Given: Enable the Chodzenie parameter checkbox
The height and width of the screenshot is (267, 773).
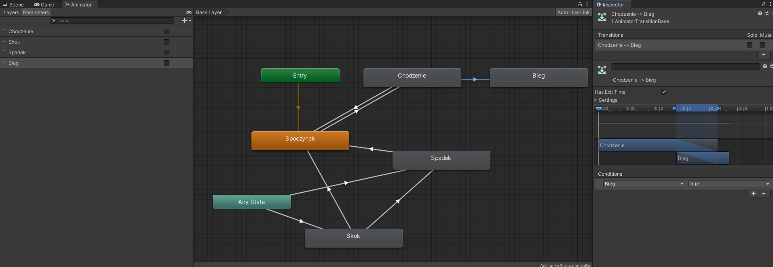Looking at the screenshot, I should pos(167,32).
